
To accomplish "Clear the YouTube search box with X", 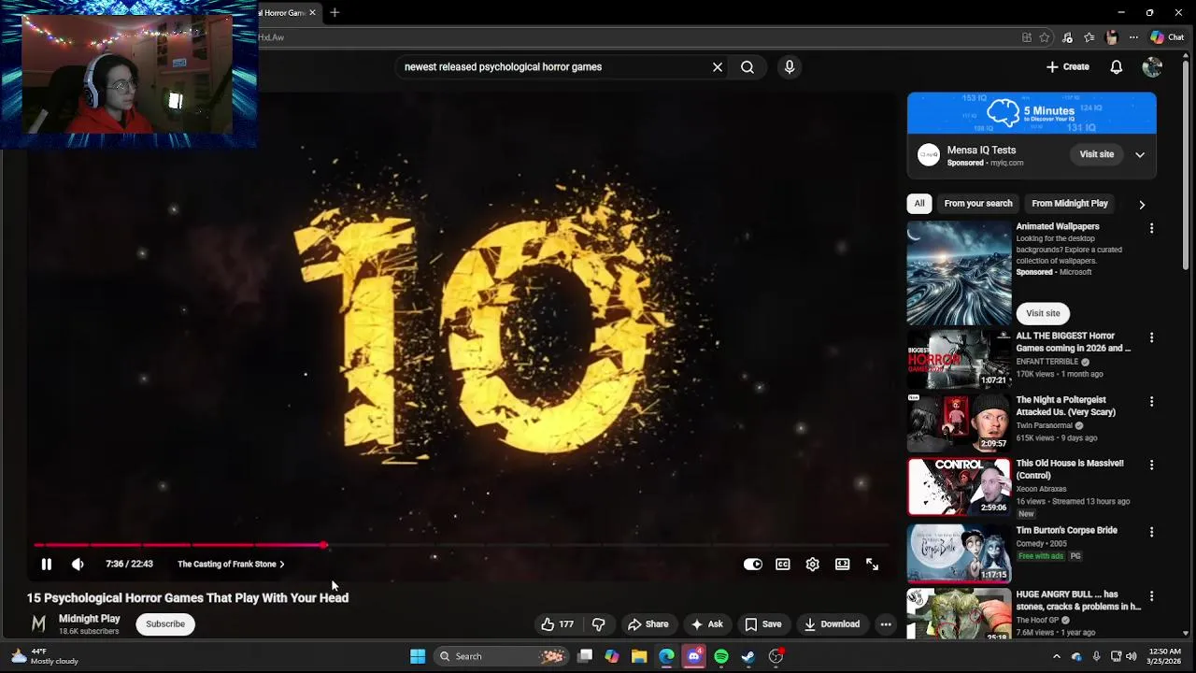I will (x=718, y=67).
